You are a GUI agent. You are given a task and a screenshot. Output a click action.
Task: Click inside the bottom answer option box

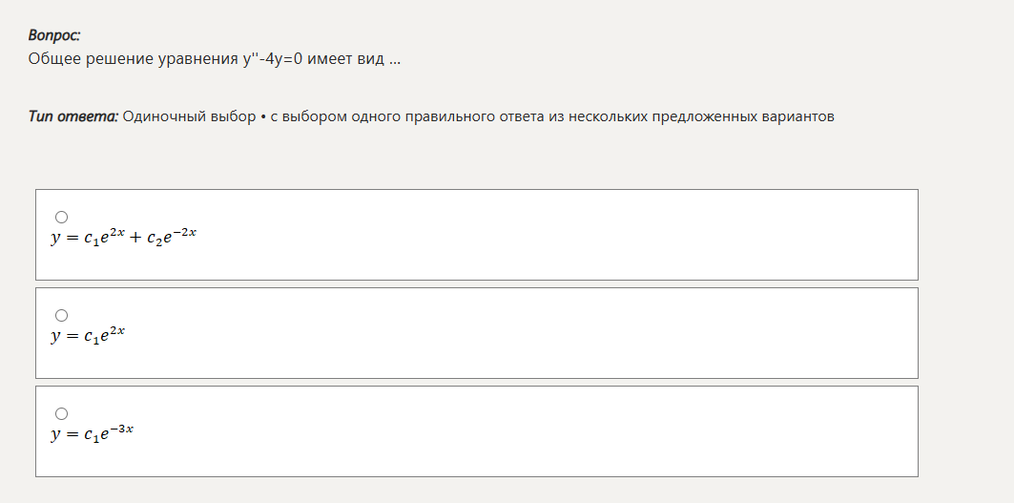(477, 431)
